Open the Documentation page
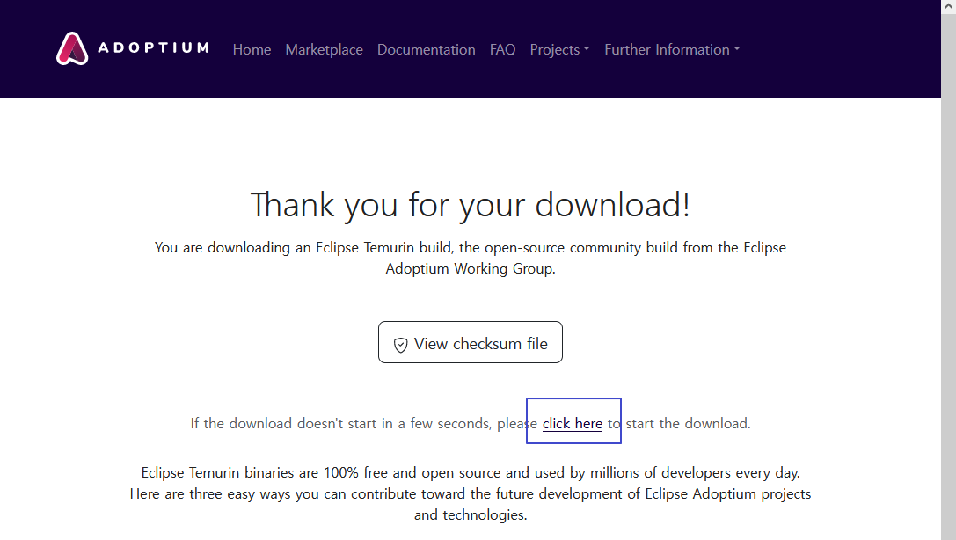 (x=427, y=49)
